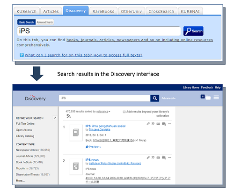Expand Preview for result 1
234x195 pixels.
click(93, 147)
